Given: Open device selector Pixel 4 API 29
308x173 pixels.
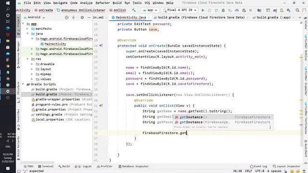Looking at the screenshot, I should click(x=180, y=10).
